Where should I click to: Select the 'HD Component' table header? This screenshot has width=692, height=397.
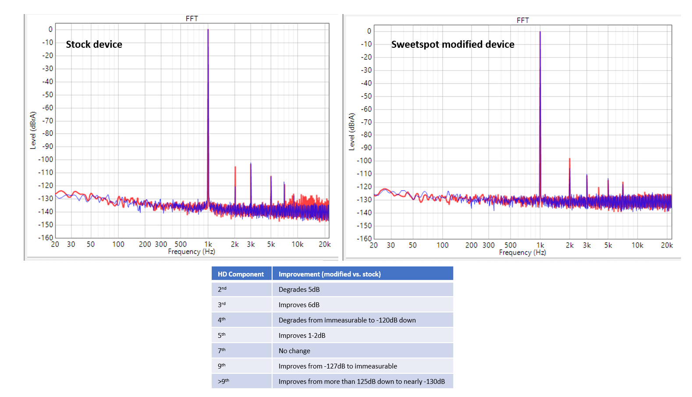[241, 274]
